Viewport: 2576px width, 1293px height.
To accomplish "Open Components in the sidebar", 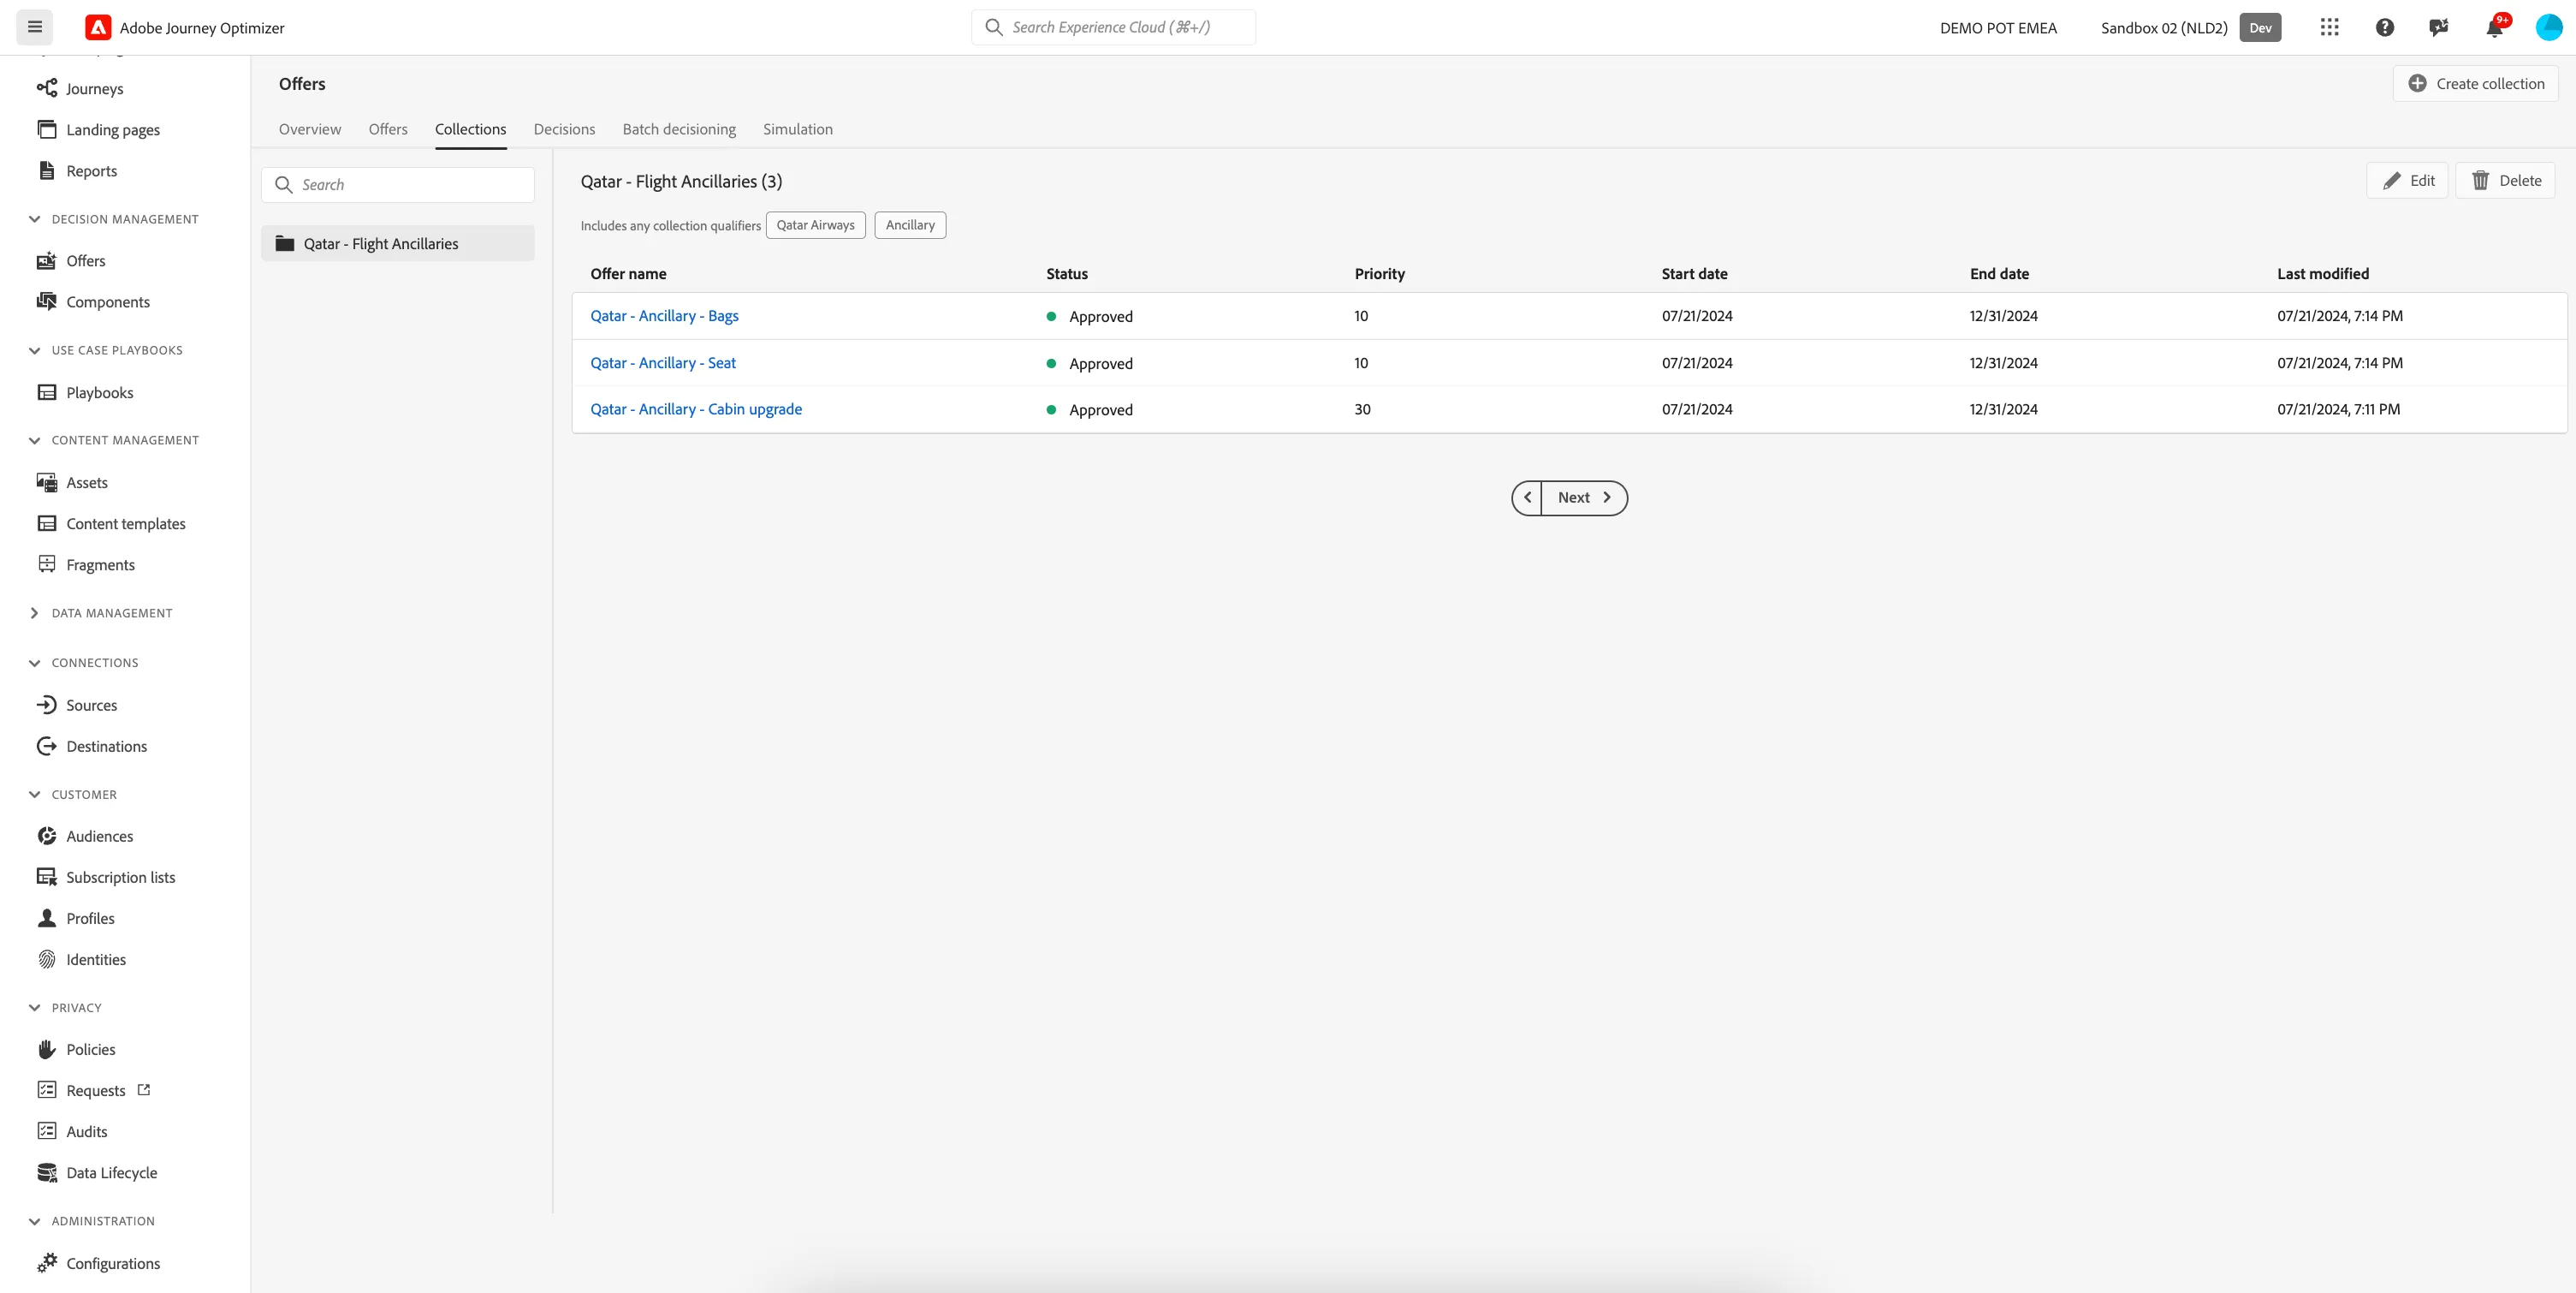I will pyautogui.click(x=93, y=301).
